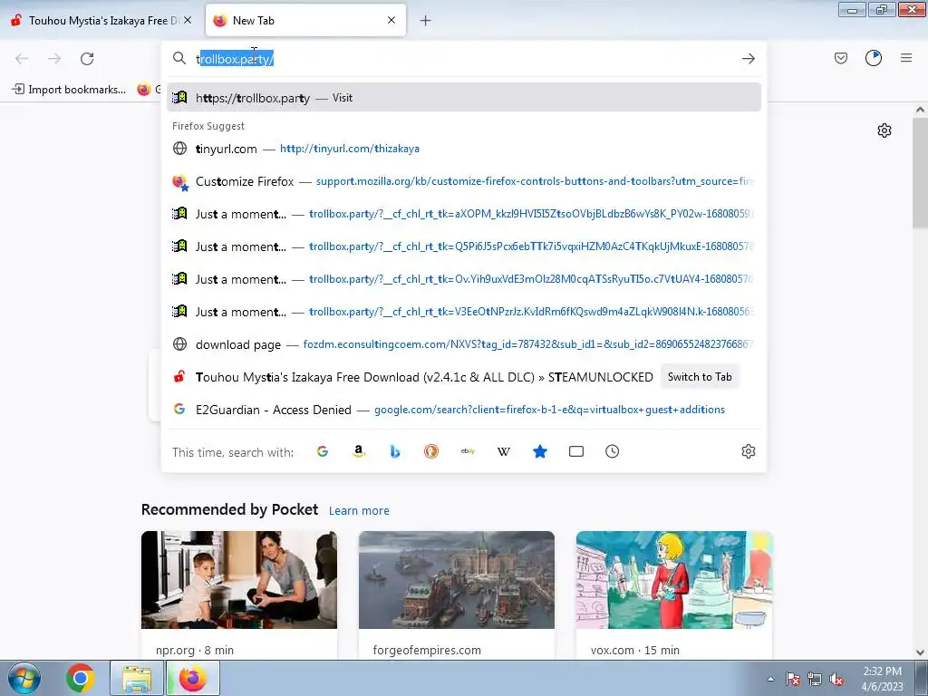Select Just a moment suggestion with aXOPM token
Viewport: 928px width, 696px height.
tap(464, 214)
